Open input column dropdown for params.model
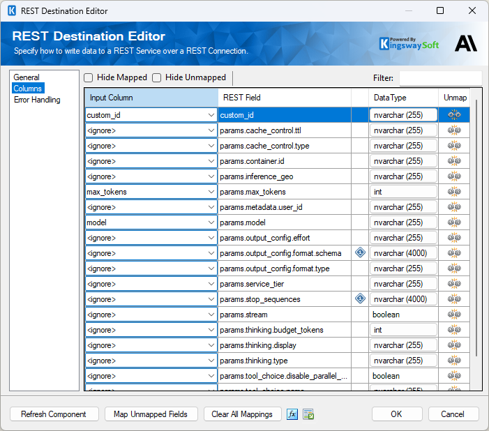 tap(211, 222)
